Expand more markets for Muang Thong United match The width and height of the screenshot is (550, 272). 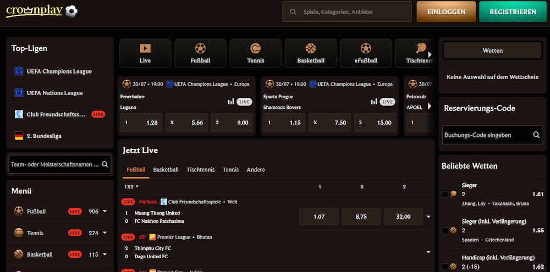click(428, 217)
